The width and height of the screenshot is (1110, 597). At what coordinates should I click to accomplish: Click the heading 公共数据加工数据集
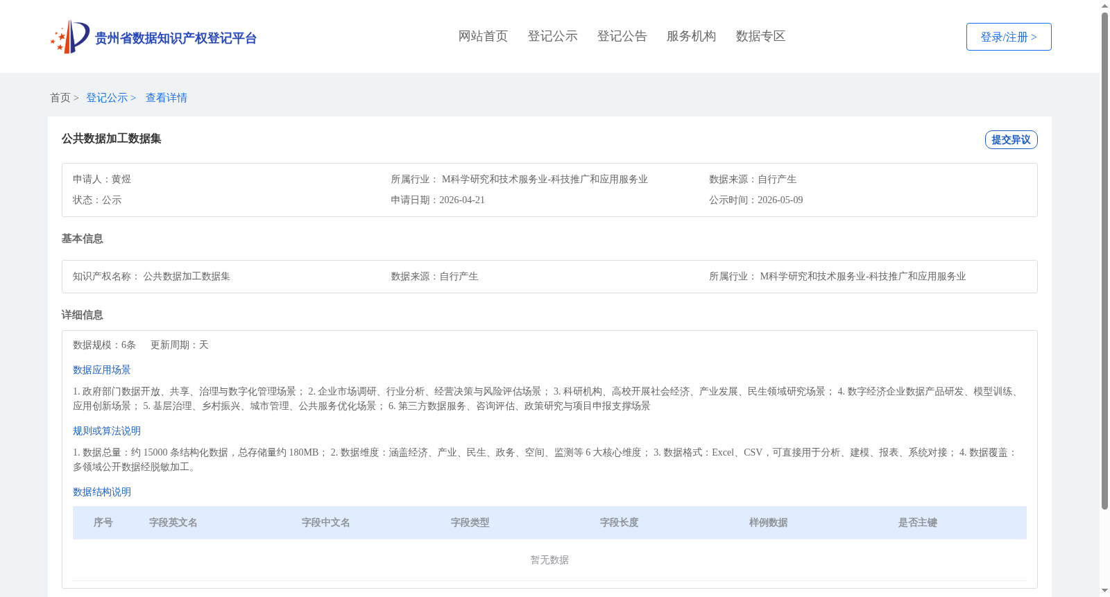click(x=112, y=139)
